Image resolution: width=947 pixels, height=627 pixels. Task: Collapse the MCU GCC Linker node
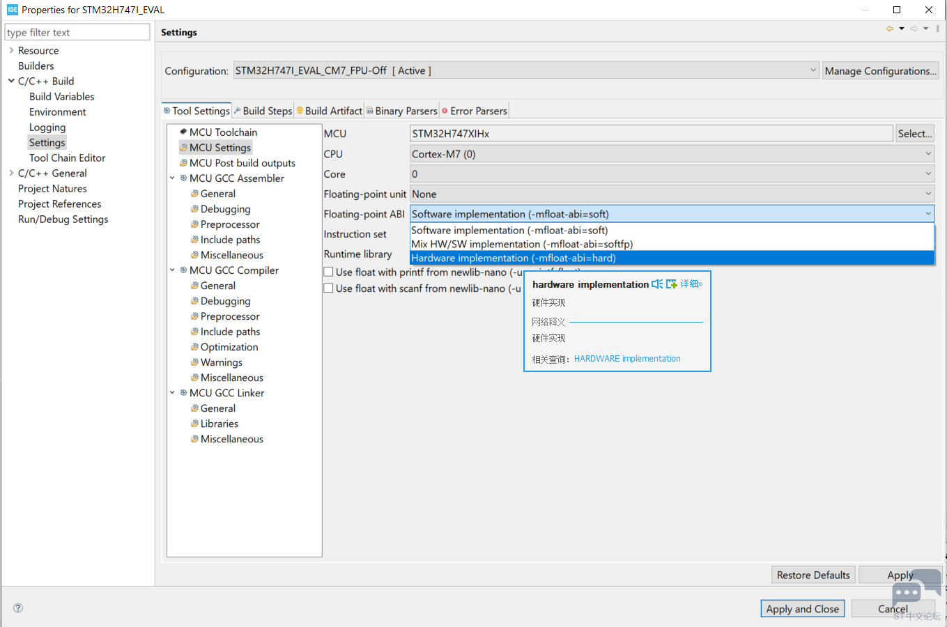[x=172, y=393]
